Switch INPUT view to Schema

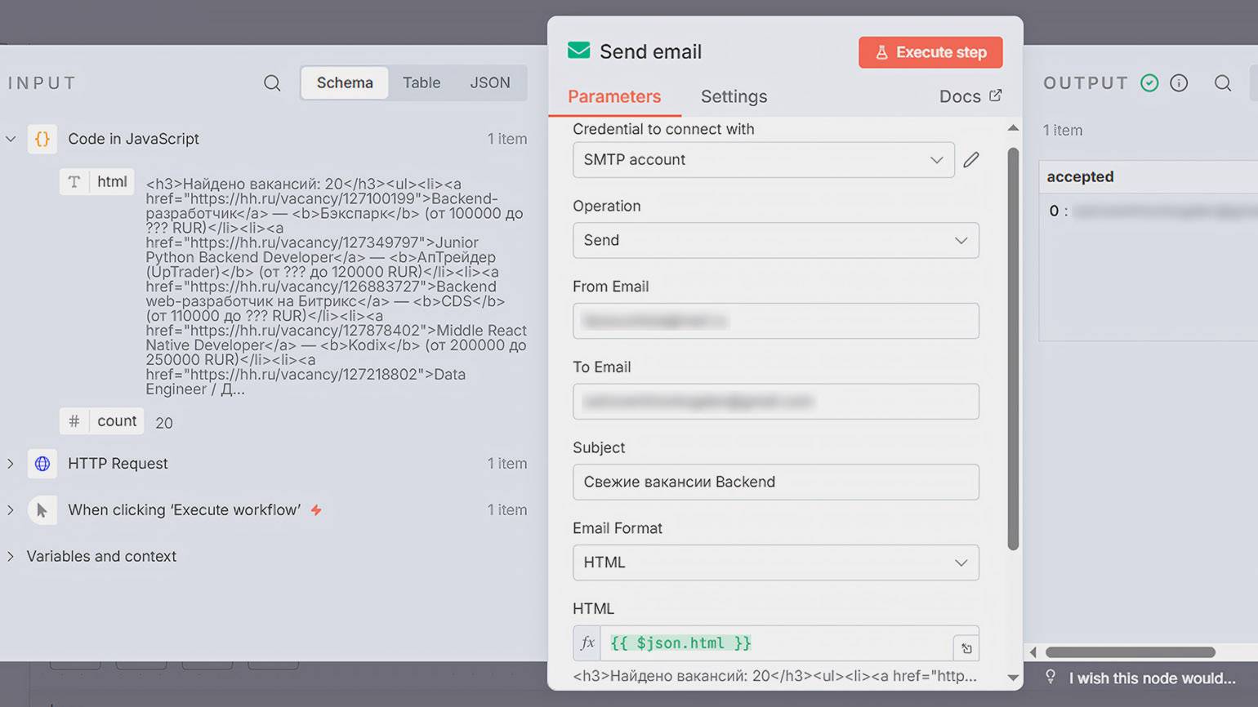point(345,83)
